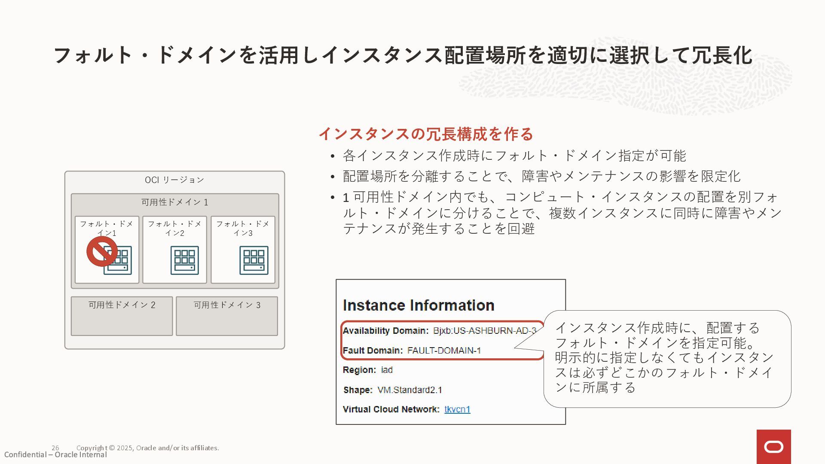
Task: Click the slide number 26
Action: click(x=55, y=448)
